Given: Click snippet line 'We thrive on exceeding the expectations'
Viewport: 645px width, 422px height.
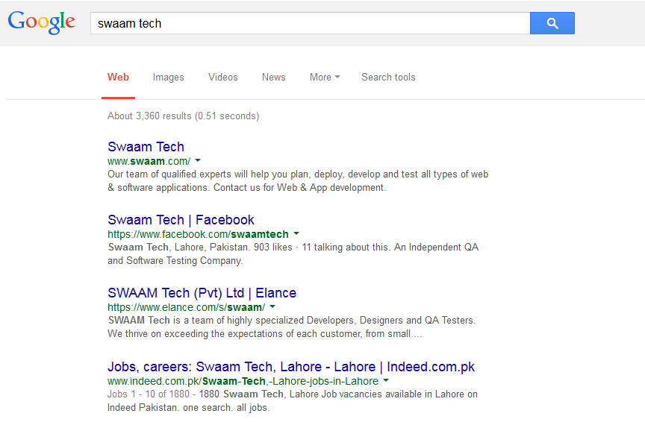Looking at the screenshot, I should coord(265,334).
